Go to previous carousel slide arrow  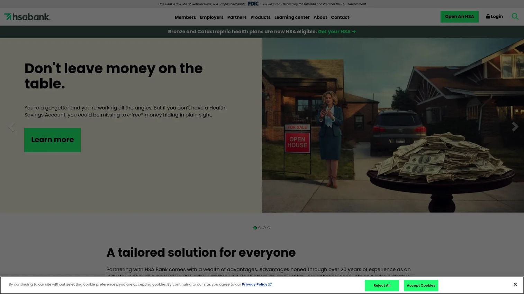tap(12, 127)
